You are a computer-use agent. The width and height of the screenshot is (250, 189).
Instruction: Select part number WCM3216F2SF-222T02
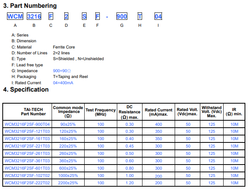coord(27,183)
